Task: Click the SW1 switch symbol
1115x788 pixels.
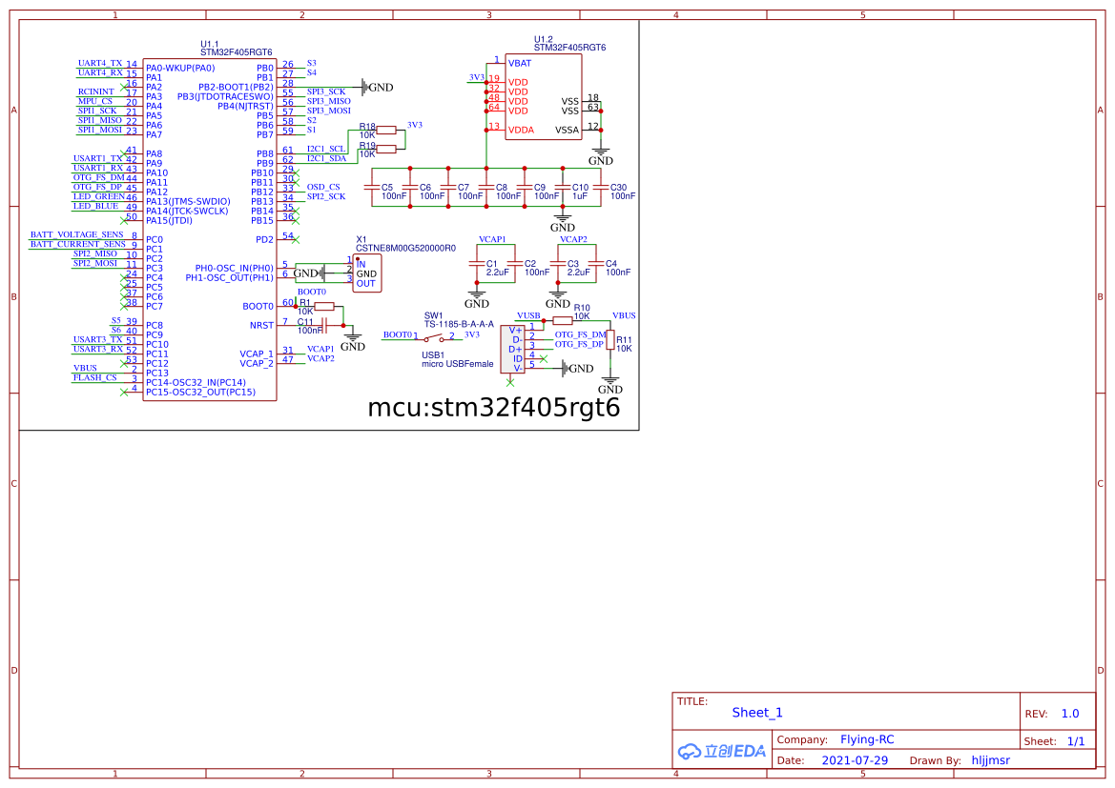Action: point(440,337)
